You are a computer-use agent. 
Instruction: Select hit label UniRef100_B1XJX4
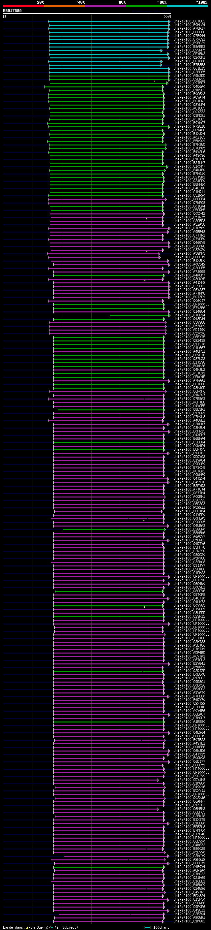(x=189, y=134)
